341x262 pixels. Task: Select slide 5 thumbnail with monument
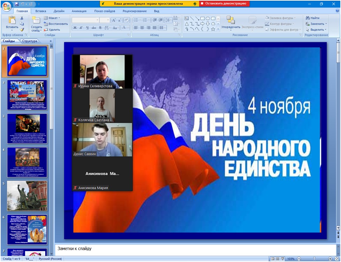(27, 196)
